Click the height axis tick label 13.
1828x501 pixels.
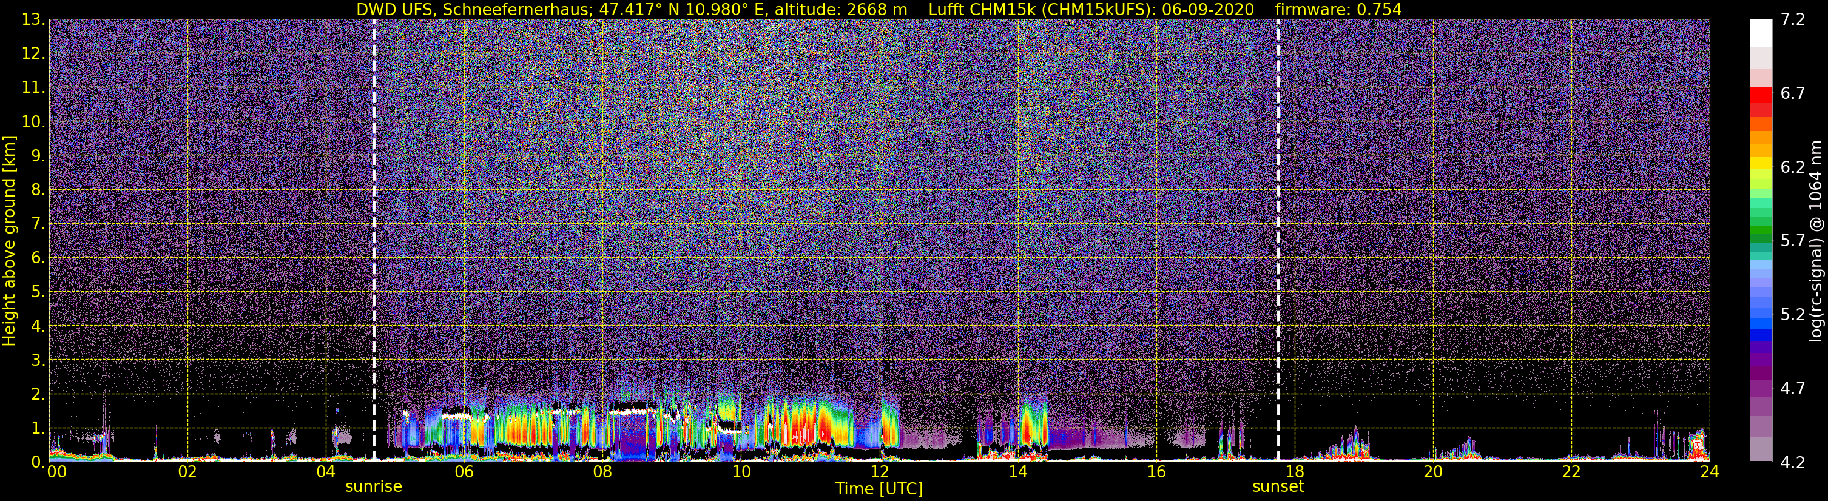[x=33, y=20]
